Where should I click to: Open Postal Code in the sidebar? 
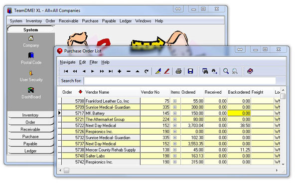tap(31, 58)
